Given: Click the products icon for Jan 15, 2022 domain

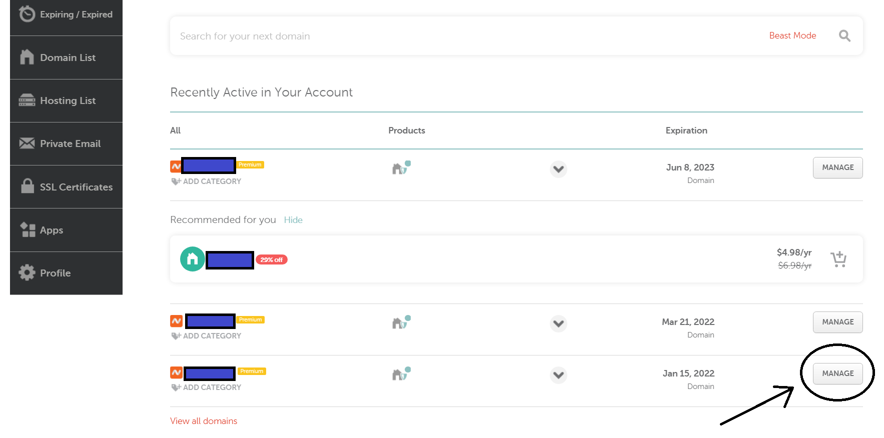Looking at the screenshot, I should coord(401,374).
